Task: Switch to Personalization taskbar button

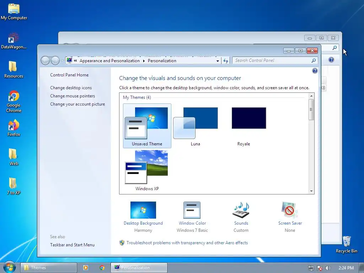Action: (x=139, y=268)
